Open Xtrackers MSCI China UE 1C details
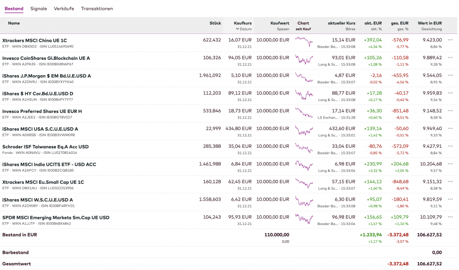459x270 pixels. [x=34, y=40]
